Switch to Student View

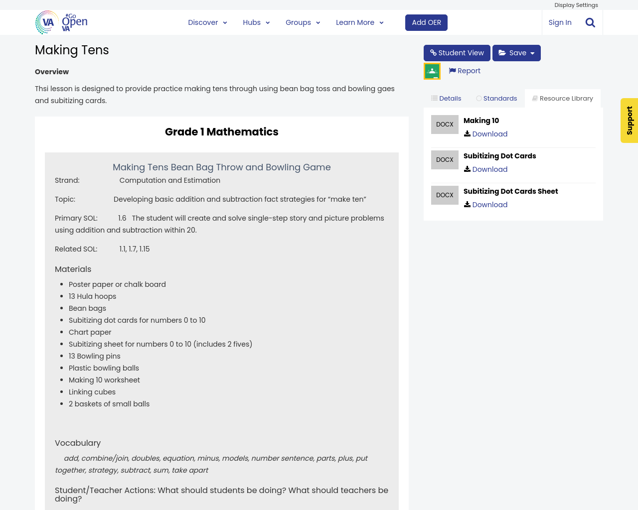click(x=457, y=53)
